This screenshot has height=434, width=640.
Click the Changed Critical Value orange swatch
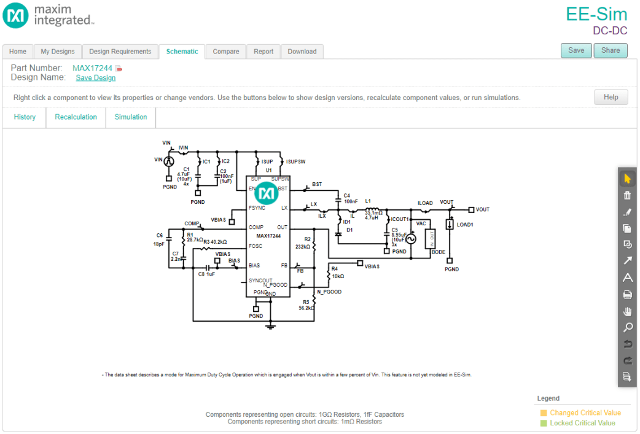[544, 413]
